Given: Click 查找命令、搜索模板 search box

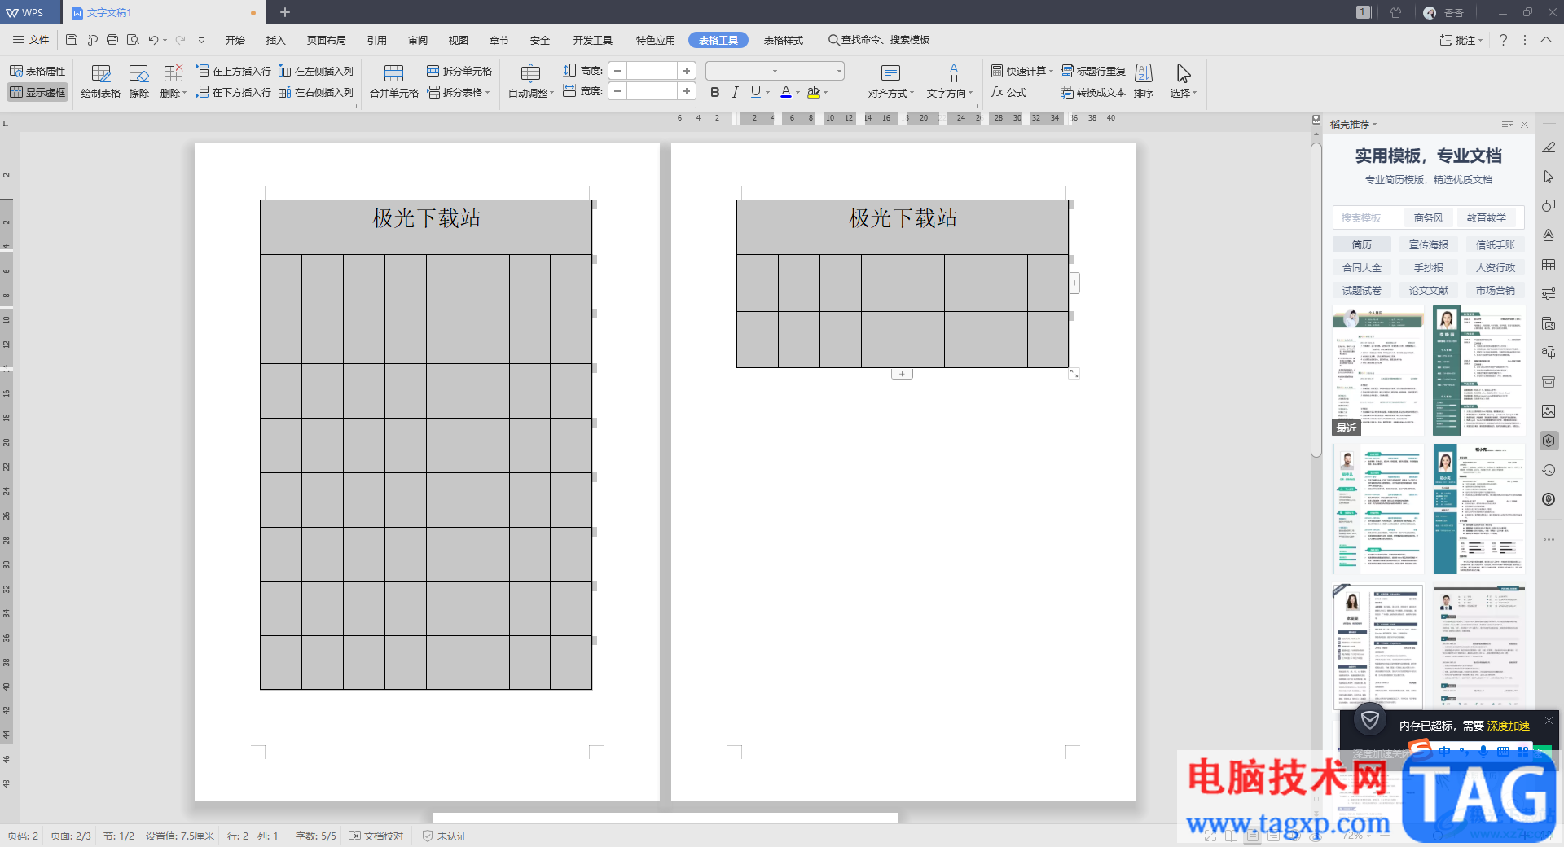Looking at the screenshot, I should [879, 40].
